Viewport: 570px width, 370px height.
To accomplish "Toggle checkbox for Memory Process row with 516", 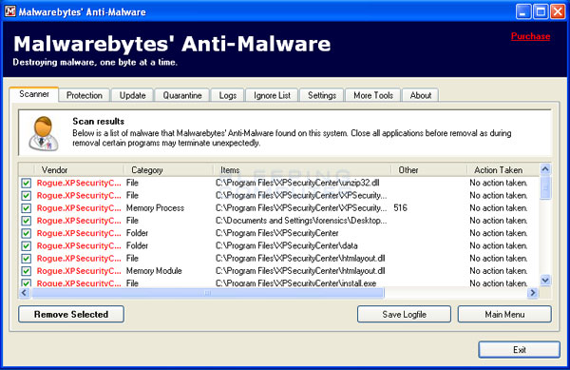I will click(27, 208).
